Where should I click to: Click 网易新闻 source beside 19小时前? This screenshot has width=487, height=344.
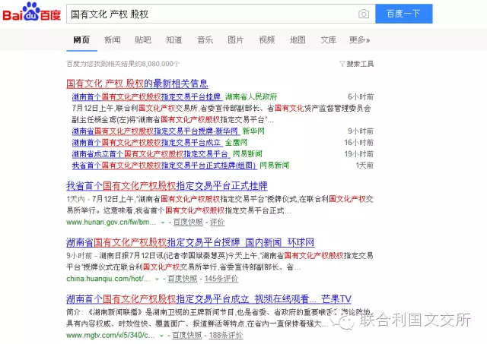point(247,154)
